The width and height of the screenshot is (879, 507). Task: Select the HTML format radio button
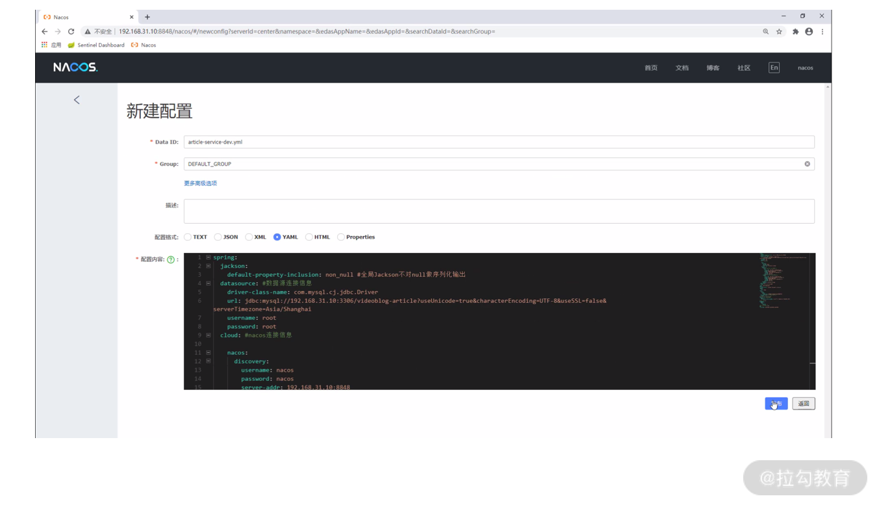click(x=309, y=237)
